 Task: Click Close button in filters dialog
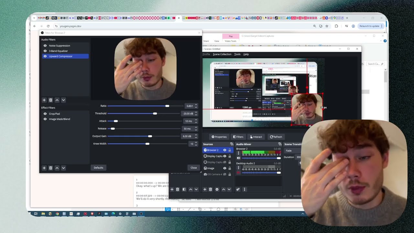[x=194, y=168]
